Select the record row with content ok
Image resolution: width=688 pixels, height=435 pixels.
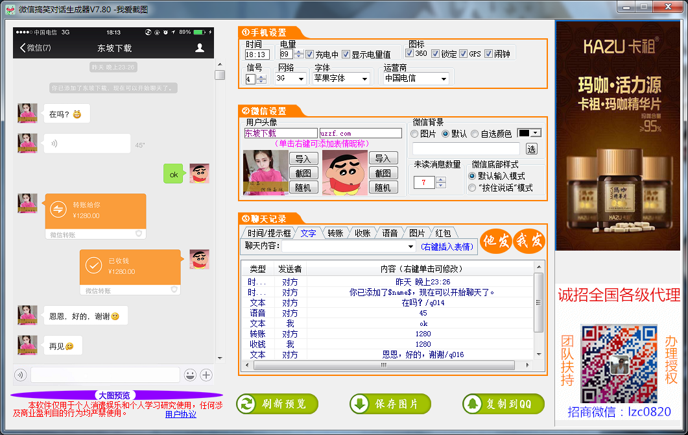[388, 323]
